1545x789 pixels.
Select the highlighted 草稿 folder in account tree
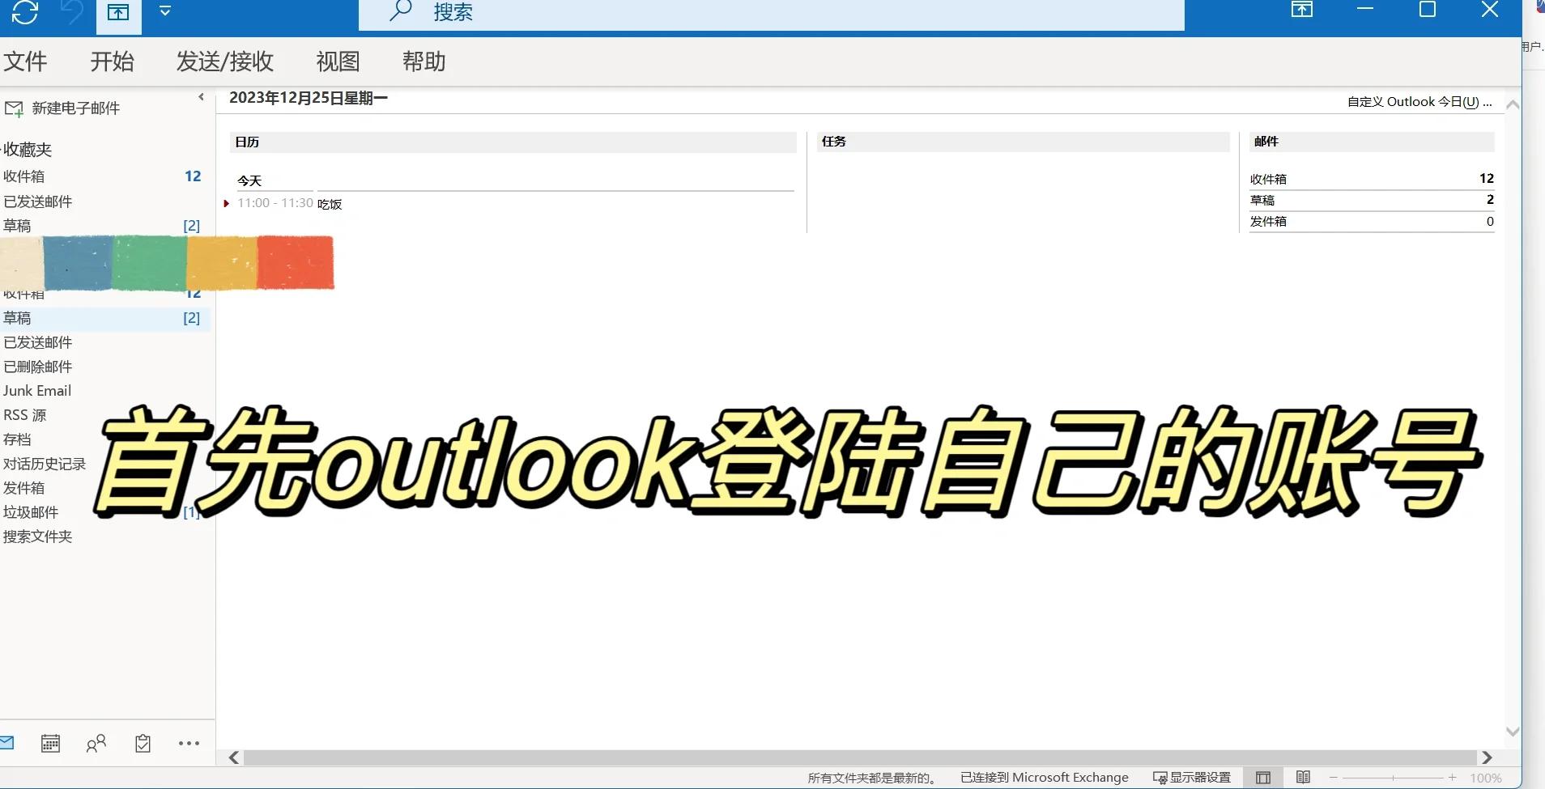(105, 318)
